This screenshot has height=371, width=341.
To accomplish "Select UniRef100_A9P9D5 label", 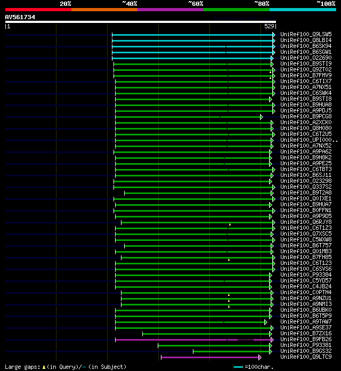I will (x=306, y=216).
